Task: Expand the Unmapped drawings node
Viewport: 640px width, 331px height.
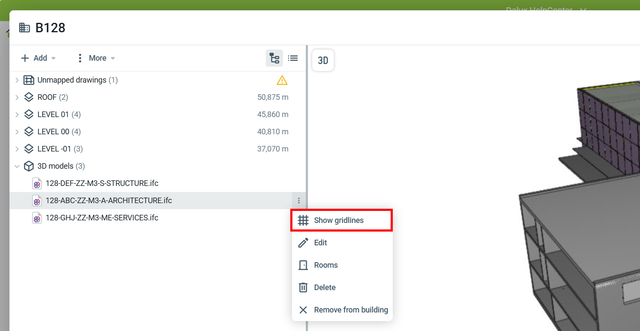Action: point(17,80)
